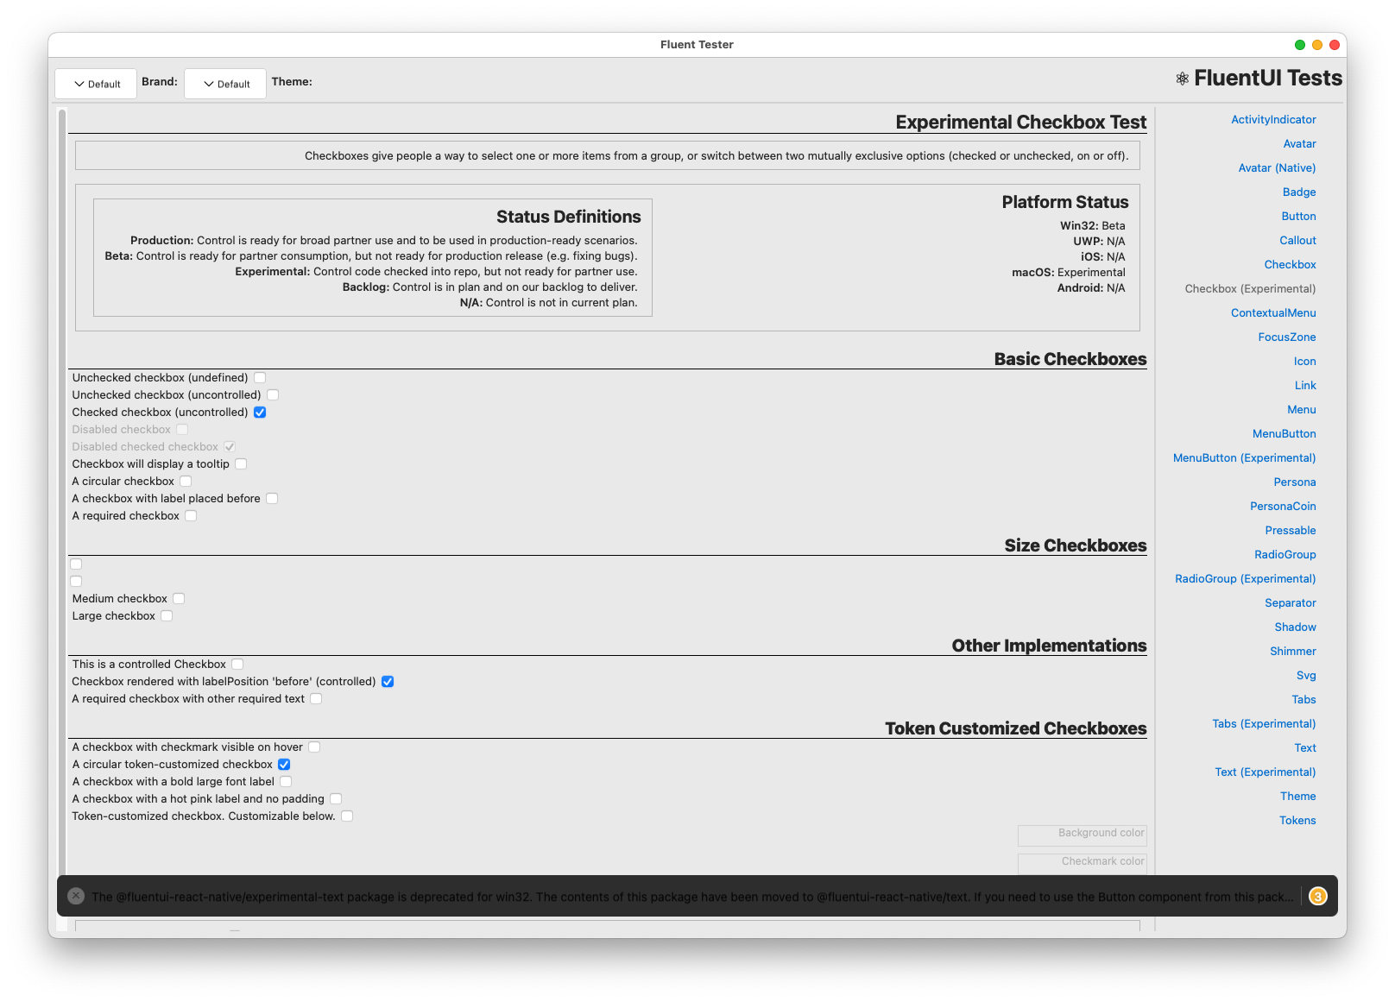
Task: Select ContextualMenu in the test list
Action: coord(1273,312)
